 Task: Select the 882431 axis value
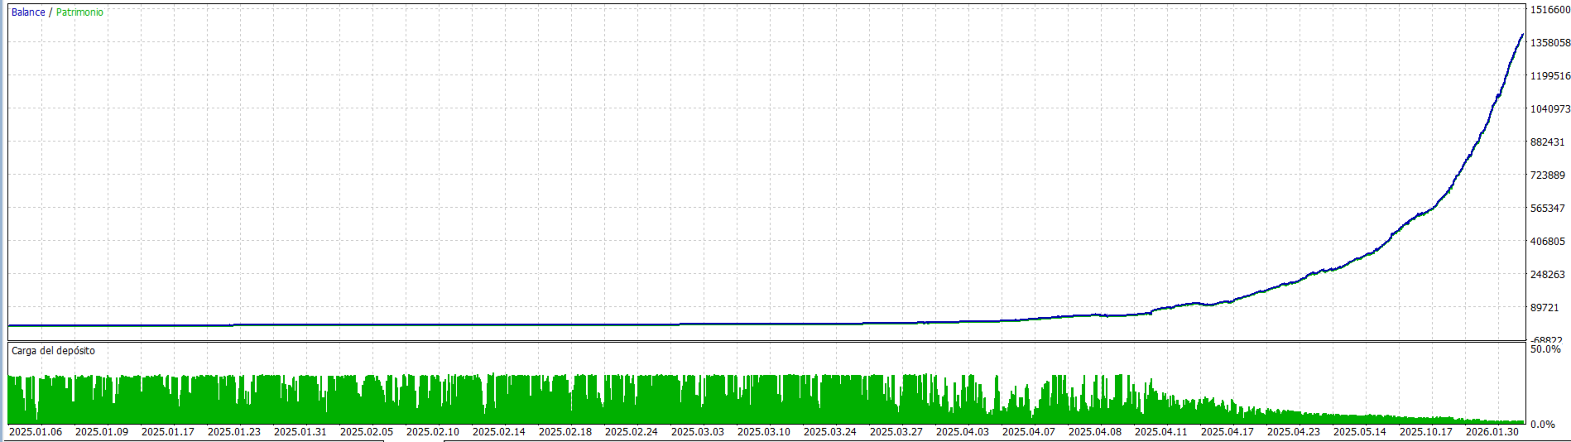1547,142
